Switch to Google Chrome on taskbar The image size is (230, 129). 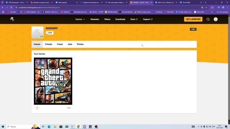point(78,126)
